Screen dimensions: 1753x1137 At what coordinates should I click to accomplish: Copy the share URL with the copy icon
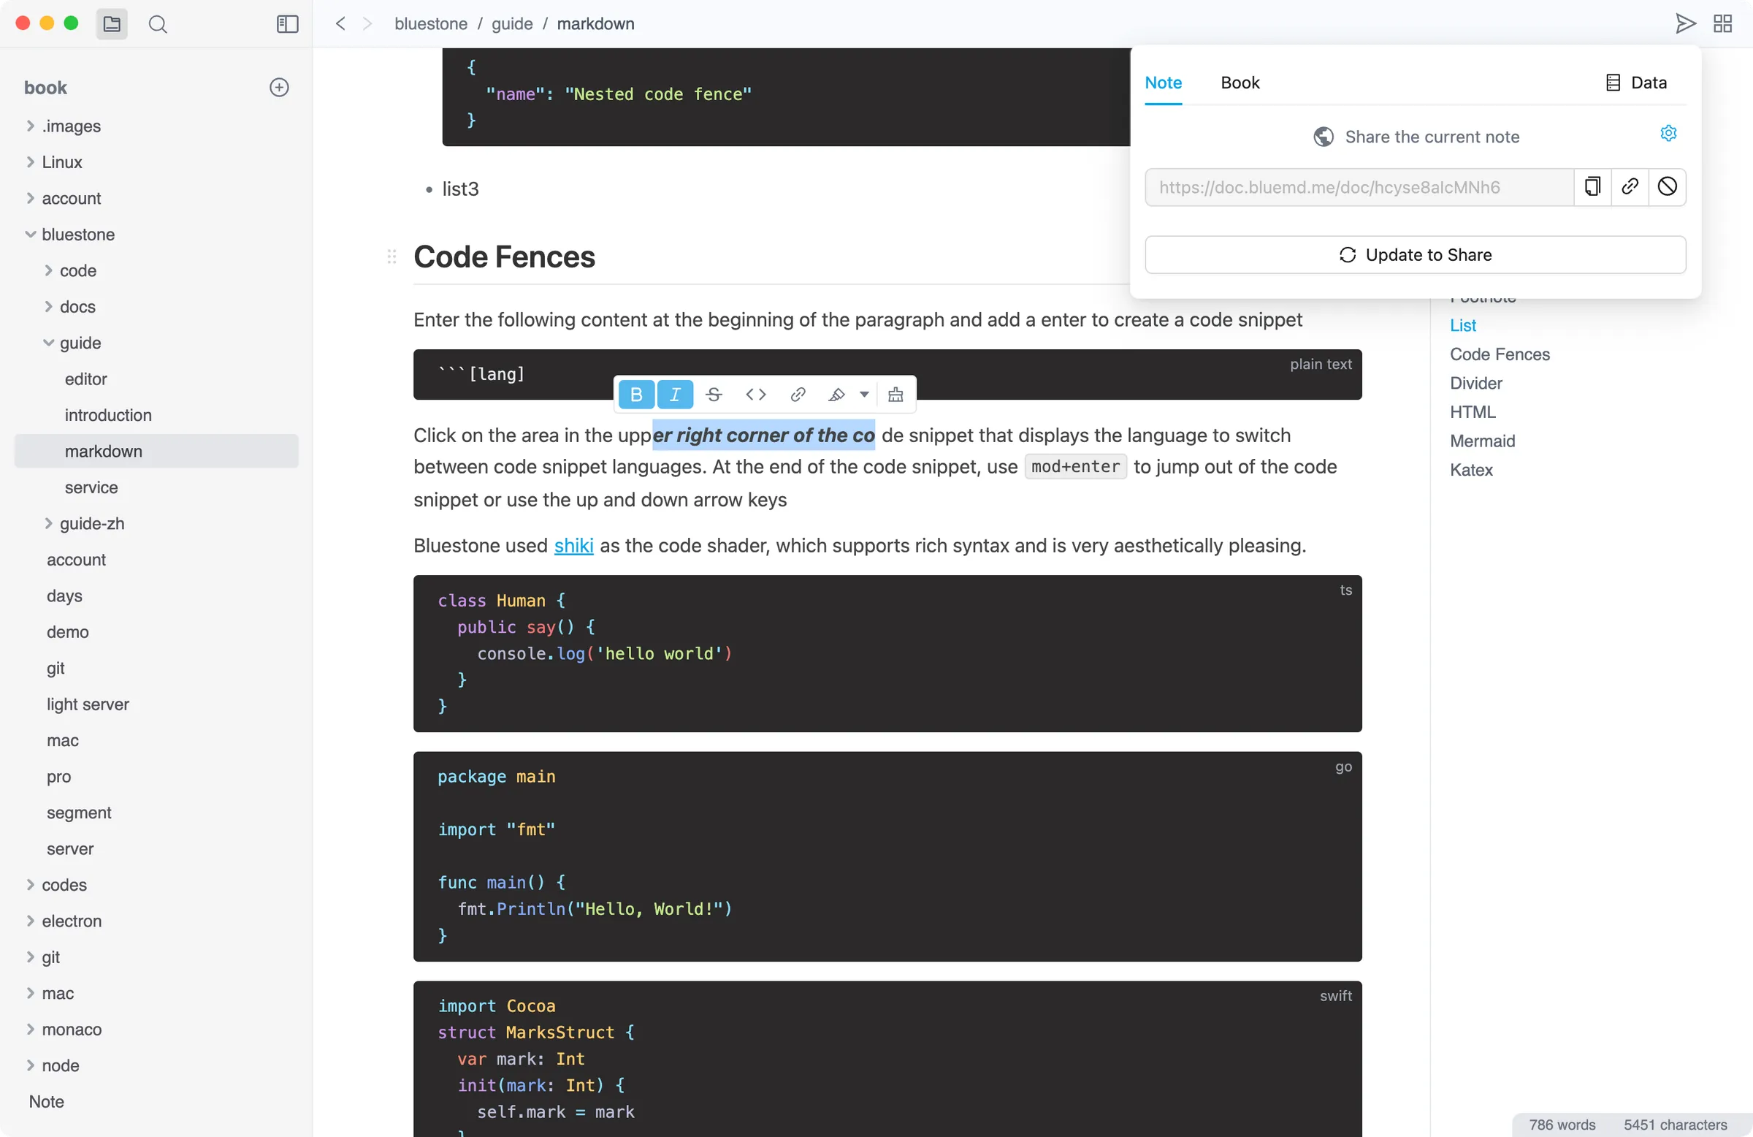[x=1592, y=187]
